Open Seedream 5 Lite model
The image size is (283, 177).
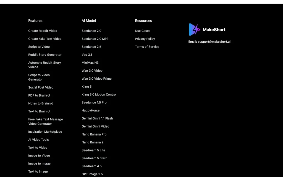tap(93, 150)
